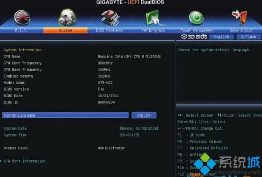Click the 8A00AG0A BIOS ID value
Screen dimensions: 262x177
tap(106, 102)
